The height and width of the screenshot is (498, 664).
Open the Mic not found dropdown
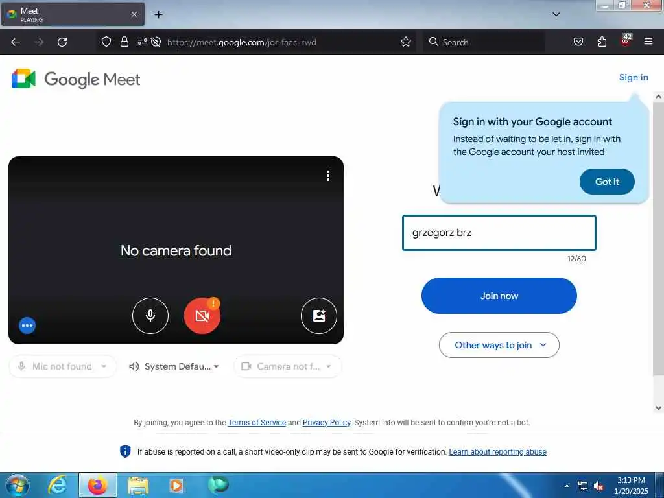(x=62, y=366)
